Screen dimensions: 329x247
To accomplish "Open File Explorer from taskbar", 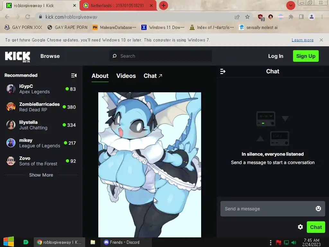I will click(93, 242).
